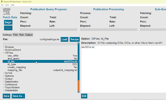Screen dimensions: 166x100
Task: Open the File menu
Action: tap(2, 5)
